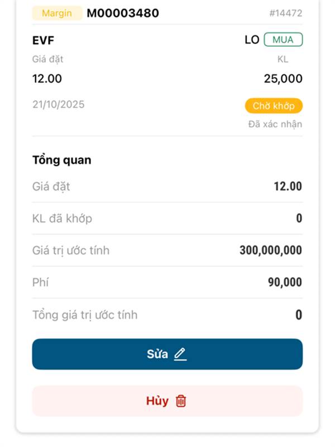Tap the Tổng giá trị ước tính label

85,315
